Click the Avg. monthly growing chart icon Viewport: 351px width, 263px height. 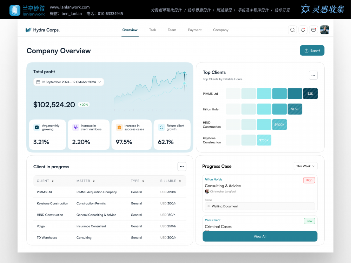[37, 127]
